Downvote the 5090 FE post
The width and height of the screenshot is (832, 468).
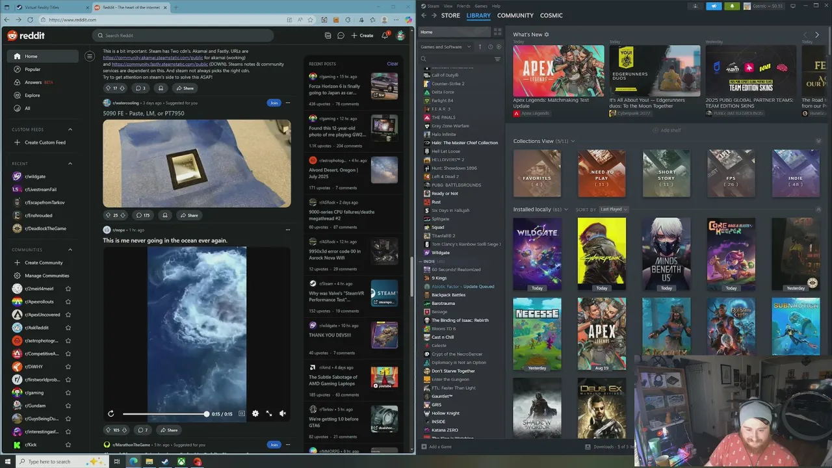coord(123,215)
